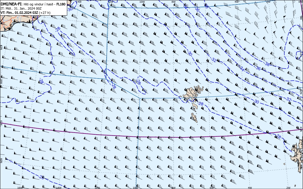Click the 'VT: Fim.. 01.02.2024 03Z' valid time

coord(19,13)
